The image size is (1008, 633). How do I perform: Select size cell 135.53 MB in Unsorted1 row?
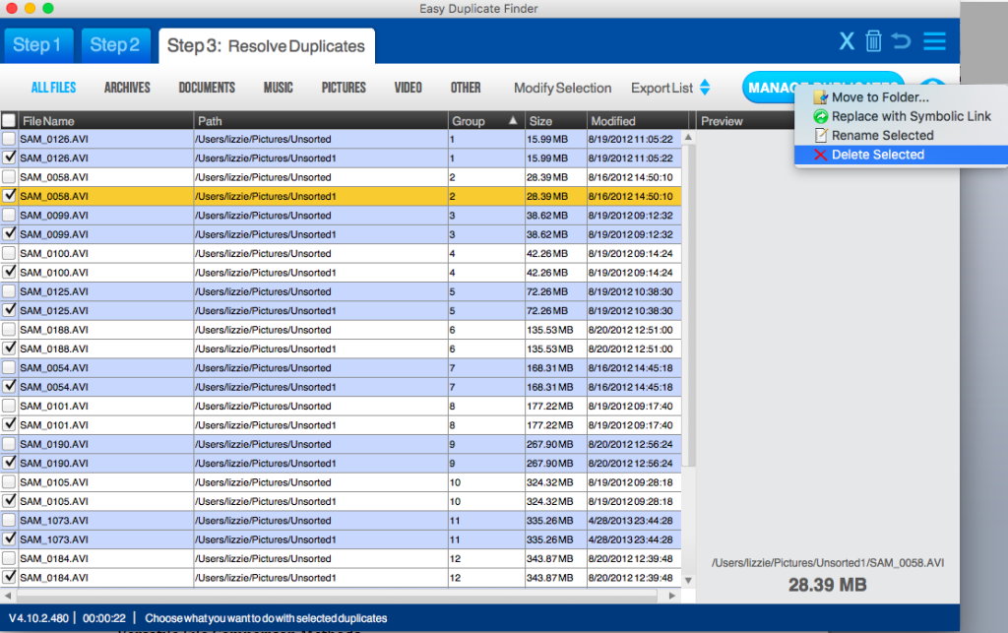pyautogui.click(x=555, y=348)
